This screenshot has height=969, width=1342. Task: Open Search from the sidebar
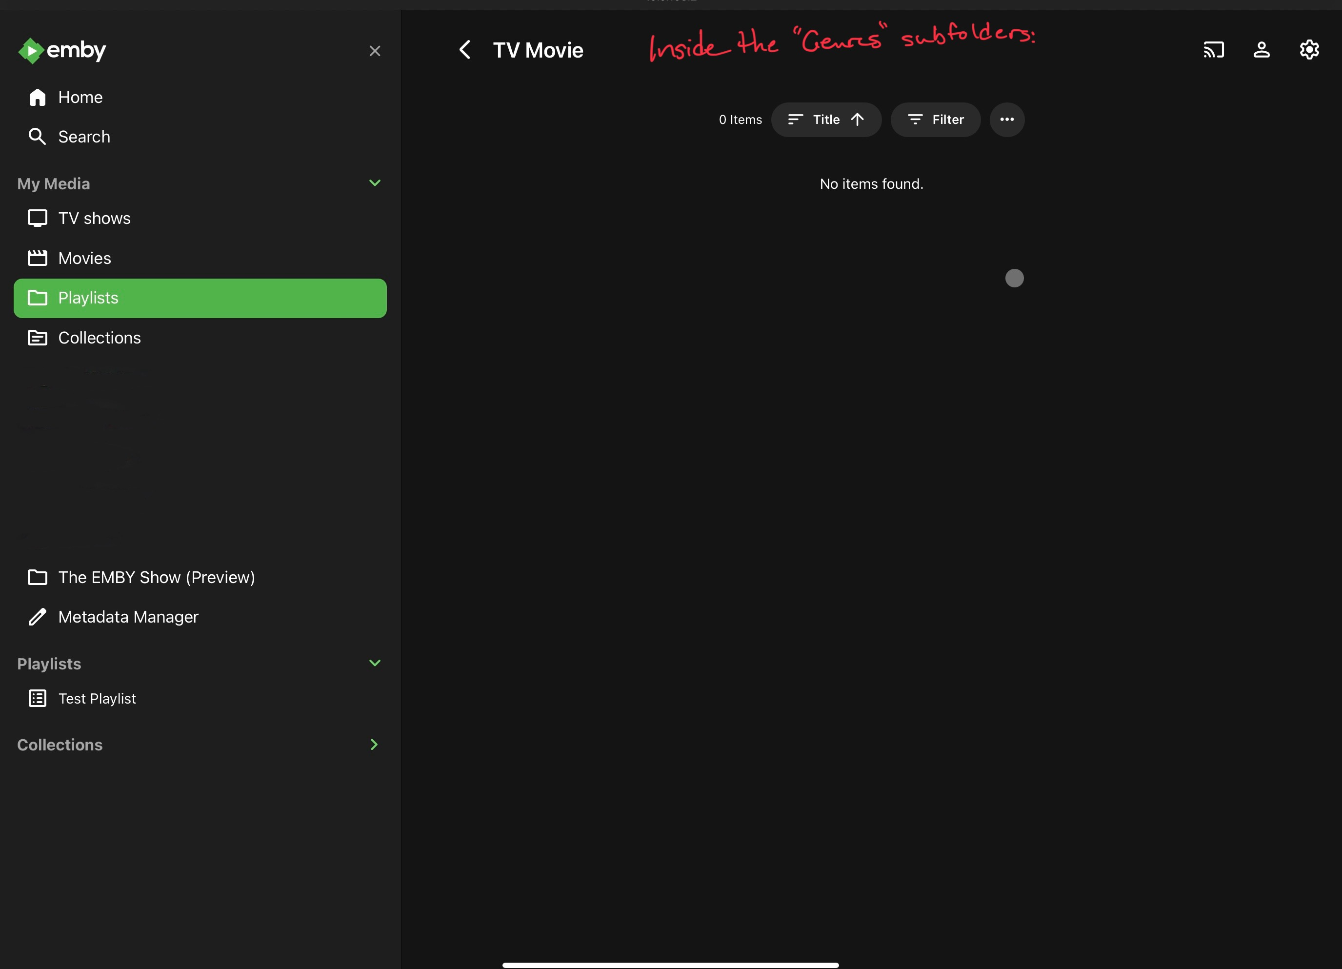[x=84, y=137]
